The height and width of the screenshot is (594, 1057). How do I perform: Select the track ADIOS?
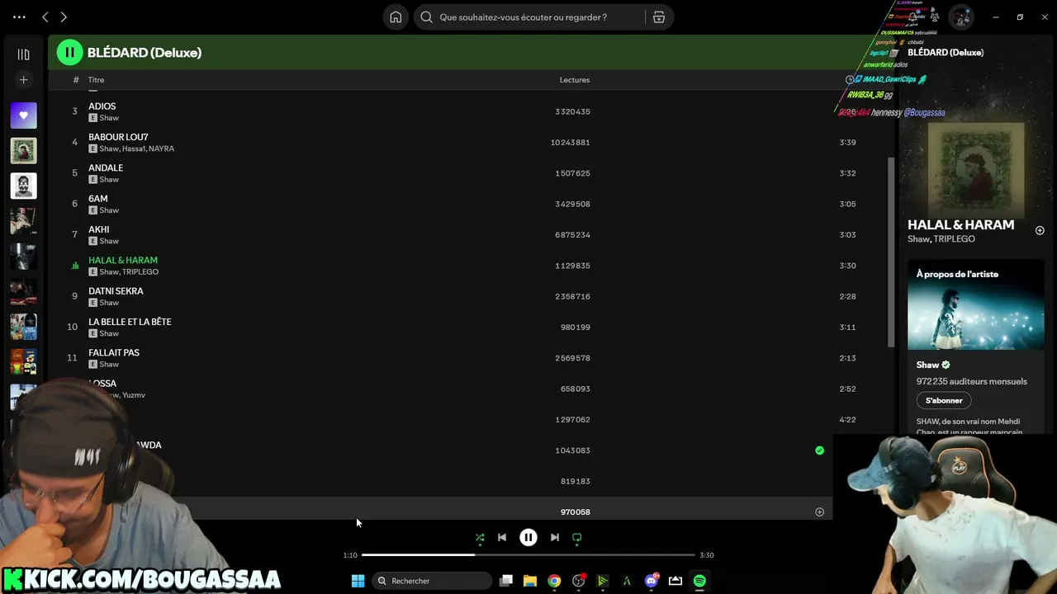click(102, 106)
